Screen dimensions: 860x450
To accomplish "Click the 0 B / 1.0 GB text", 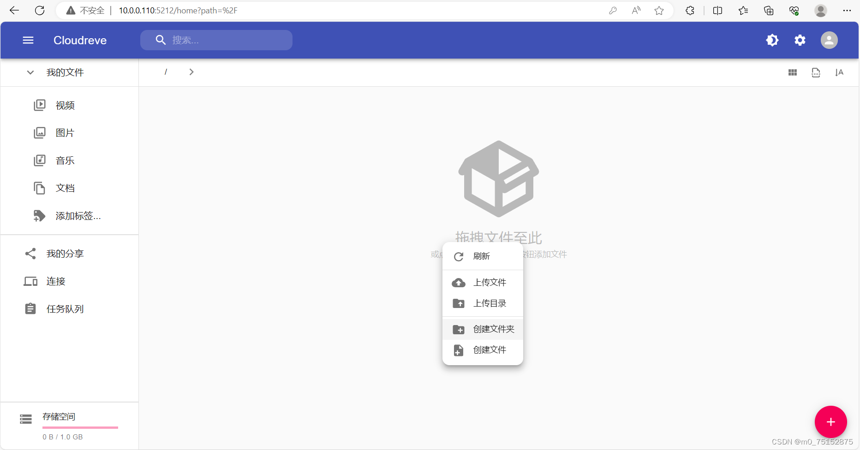I will click(x=63, y=437).
